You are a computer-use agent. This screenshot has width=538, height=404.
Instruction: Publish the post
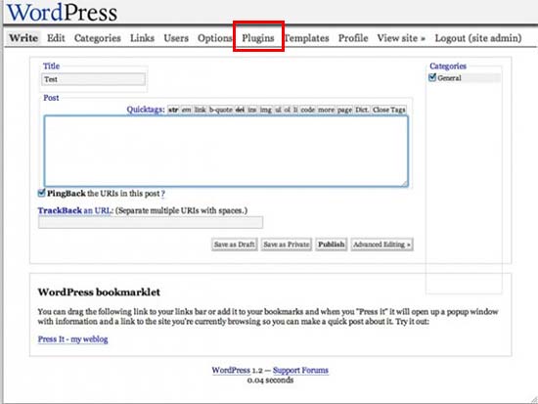tap(331, 245)
